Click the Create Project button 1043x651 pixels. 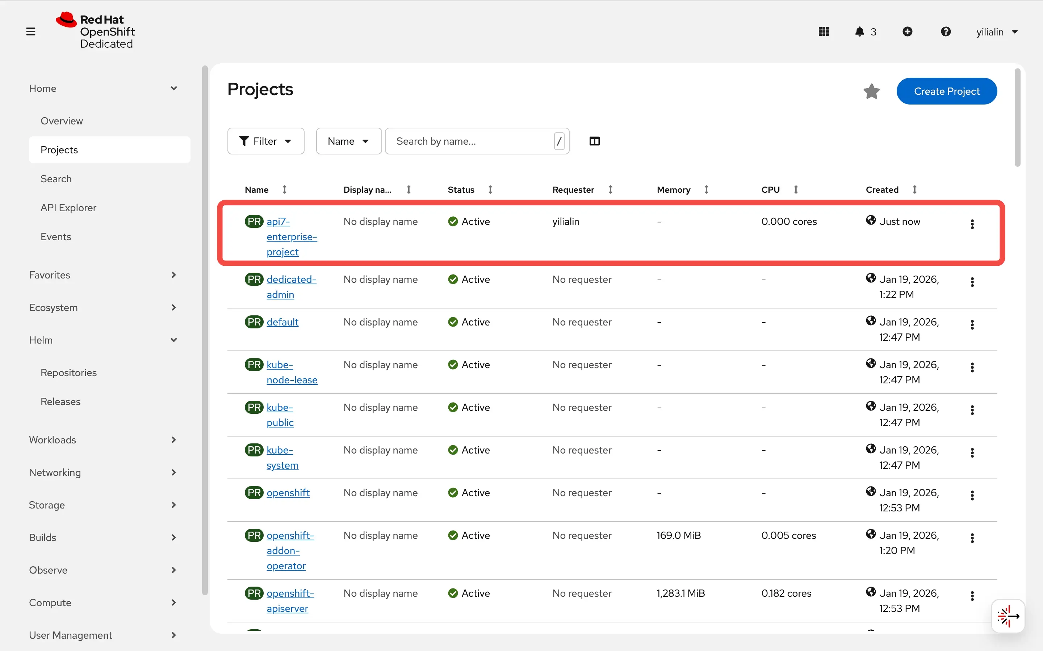click(x=947, y=91)
